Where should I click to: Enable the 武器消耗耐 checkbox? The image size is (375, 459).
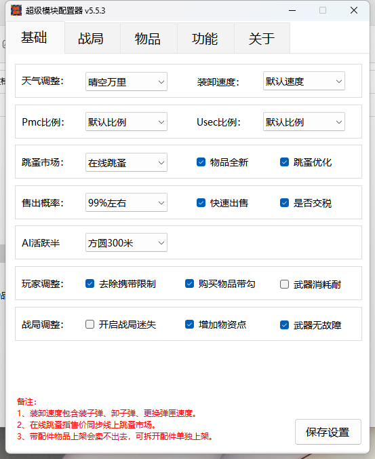pyautogui.click(x=284, y=284)
